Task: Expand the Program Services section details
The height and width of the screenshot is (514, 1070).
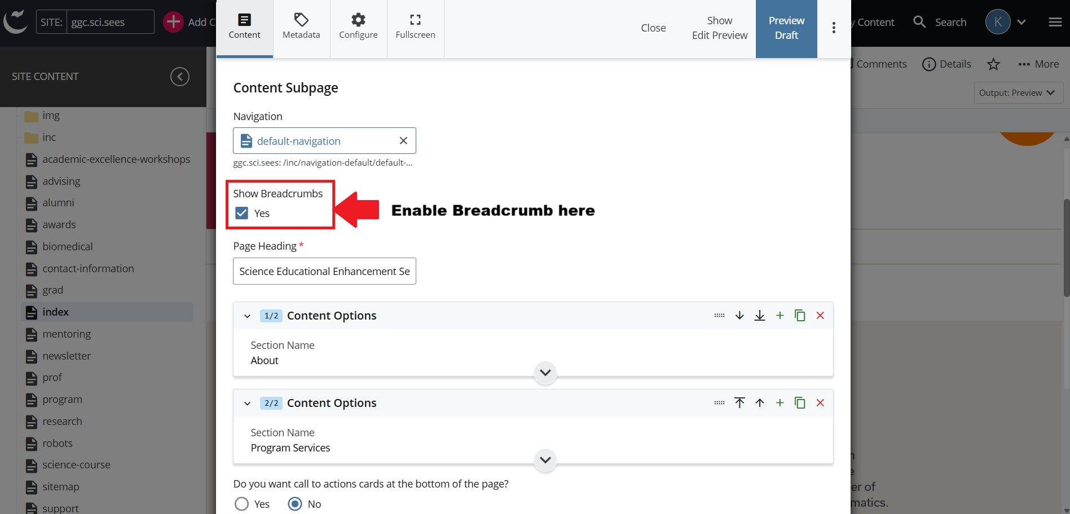Action: point(545,460)
